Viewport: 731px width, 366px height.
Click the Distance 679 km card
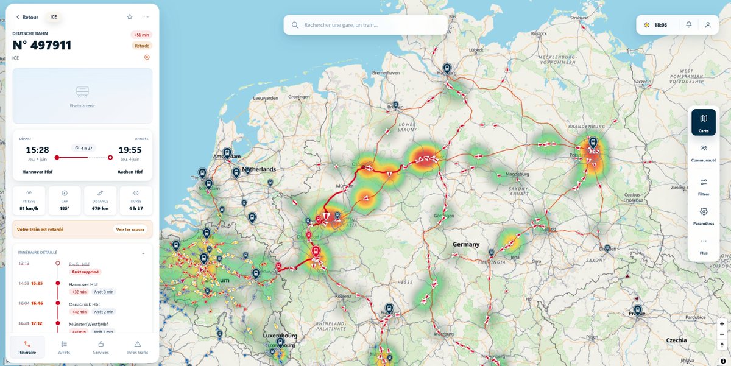pyautogui.click(x=100, y=200)
